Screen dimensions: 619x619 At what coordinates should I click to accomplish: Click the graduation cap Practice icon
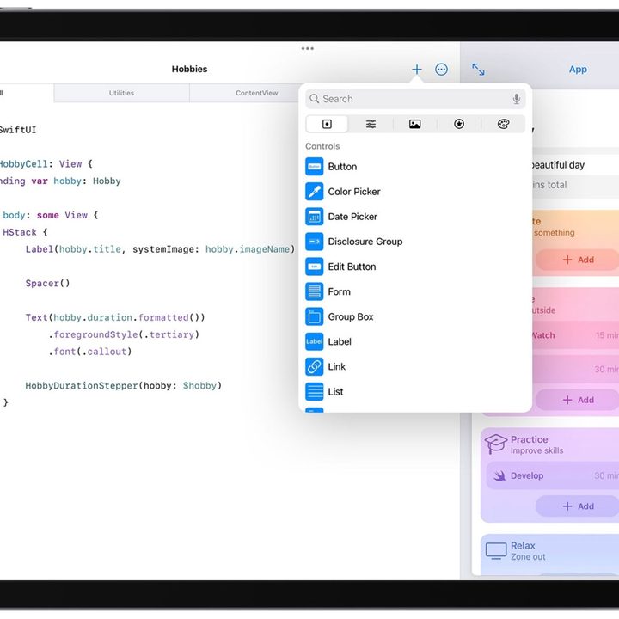(x=496, y=444)
